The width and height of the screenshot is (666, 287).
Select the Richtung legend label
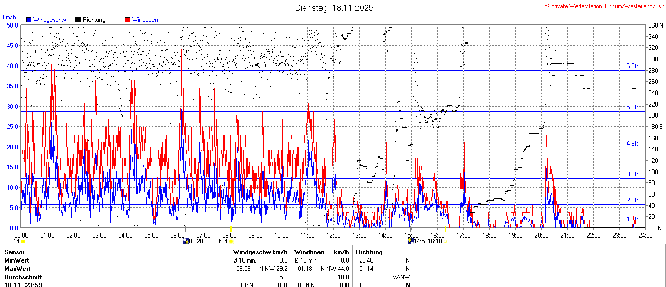pyautogui.click(x=94, y=20)
